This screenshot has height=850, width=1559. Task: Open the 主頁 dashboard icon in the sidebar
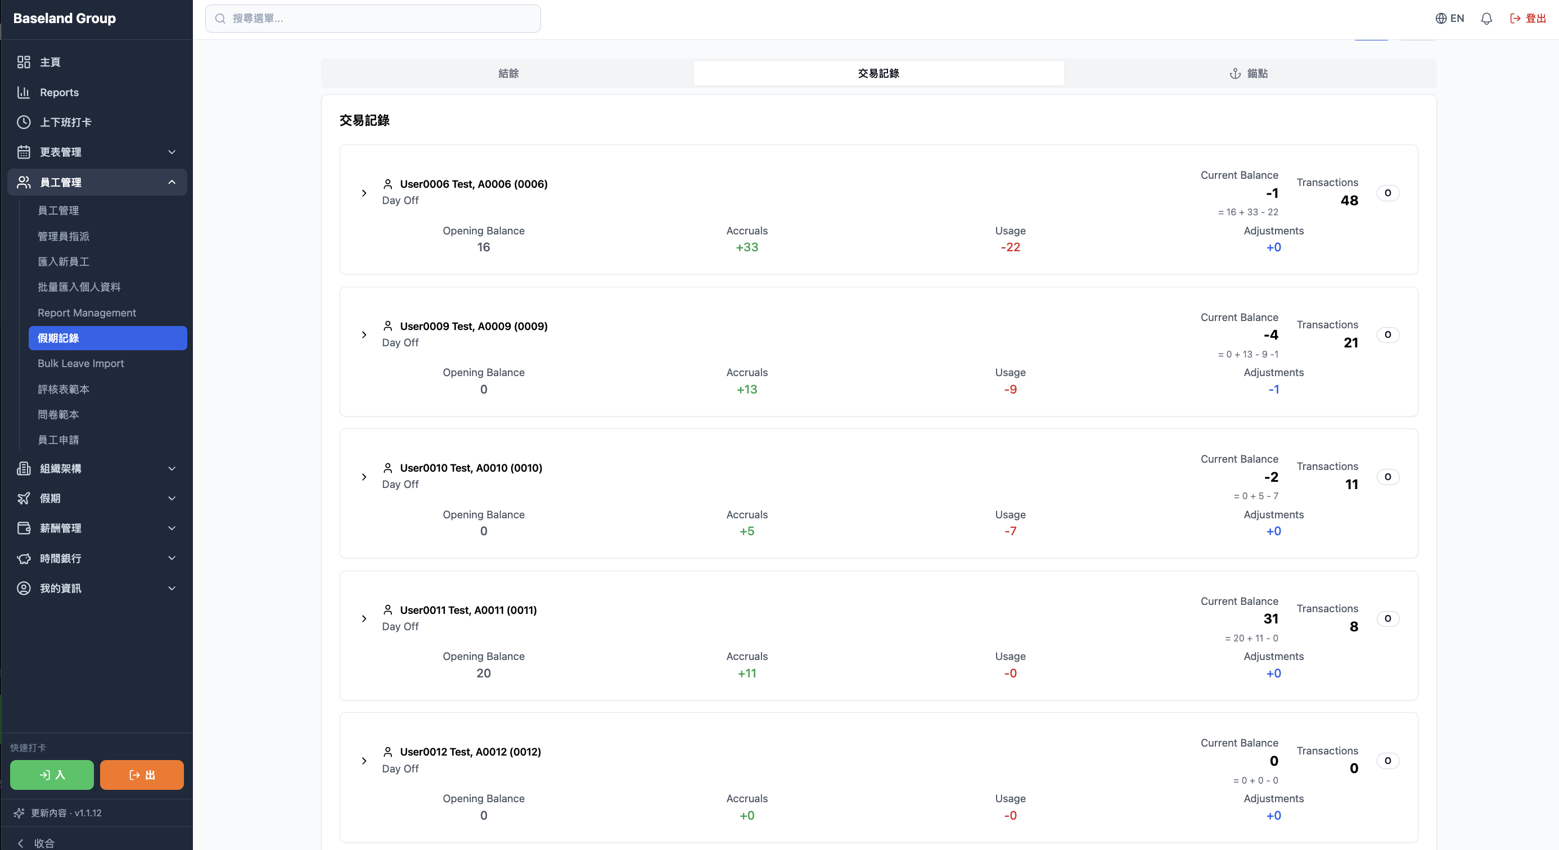click(x=24, y=62)
